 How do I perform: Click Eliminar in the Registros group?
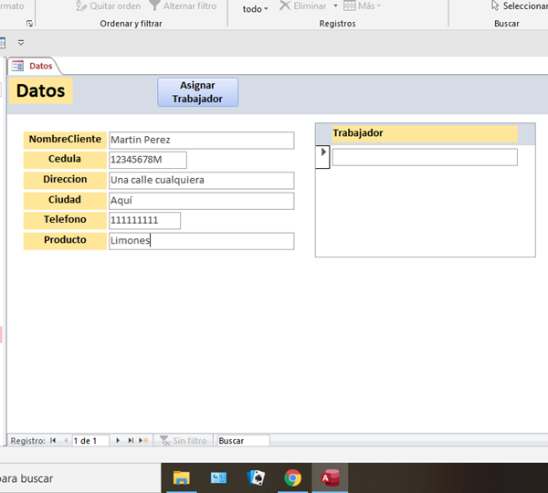(302, 6)
